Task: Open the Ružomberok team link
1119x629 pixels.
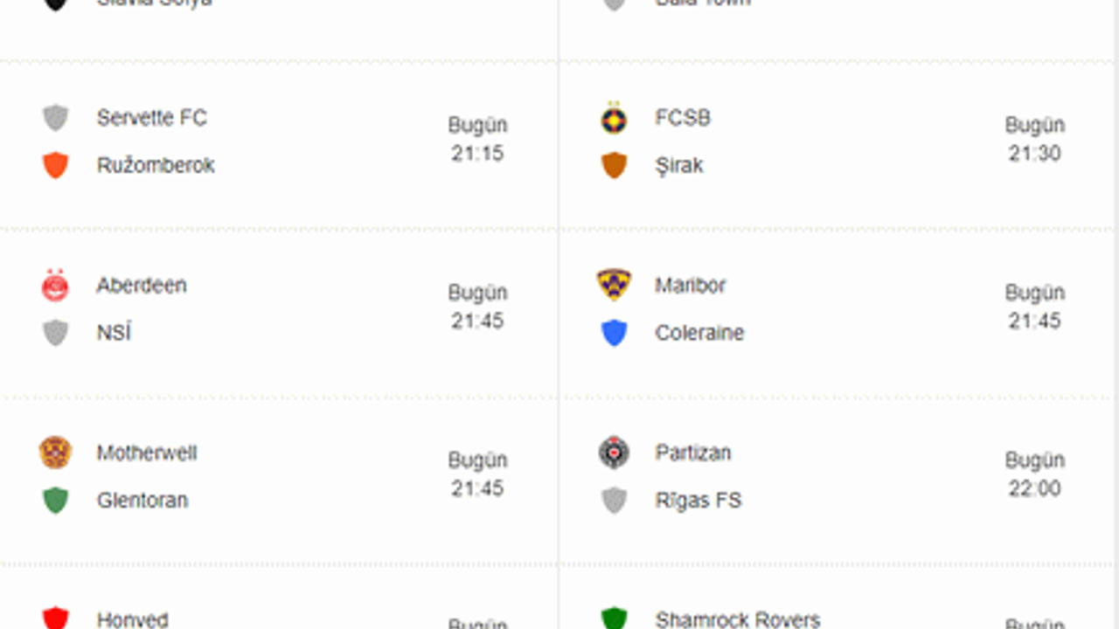Action: [156, 165]
